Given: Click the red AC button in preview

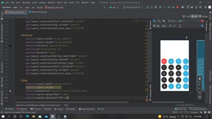Looking at the screenshot, I should [164, 61].
